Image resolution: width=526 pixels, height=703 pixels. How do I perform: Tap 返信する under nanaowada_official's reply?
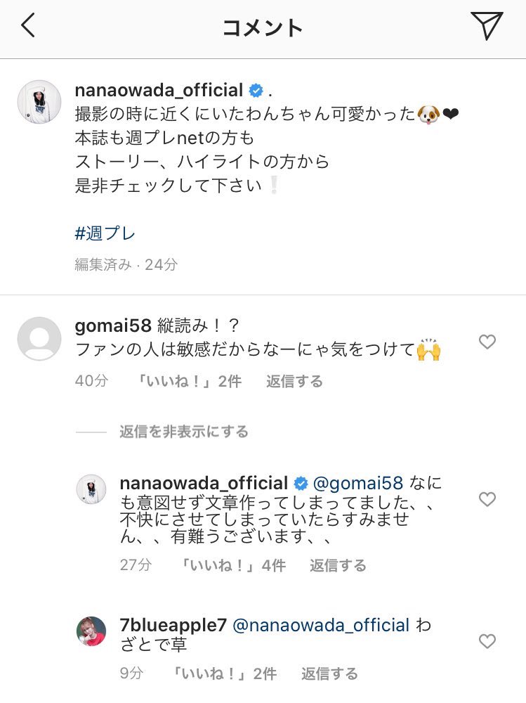[x=338, y=565]
